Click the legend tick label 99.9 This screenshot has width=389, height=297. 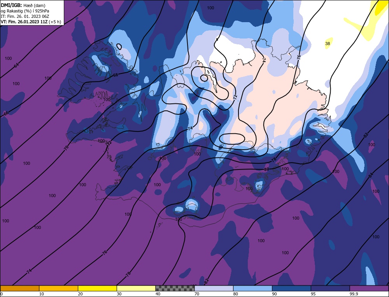point(354,294)
